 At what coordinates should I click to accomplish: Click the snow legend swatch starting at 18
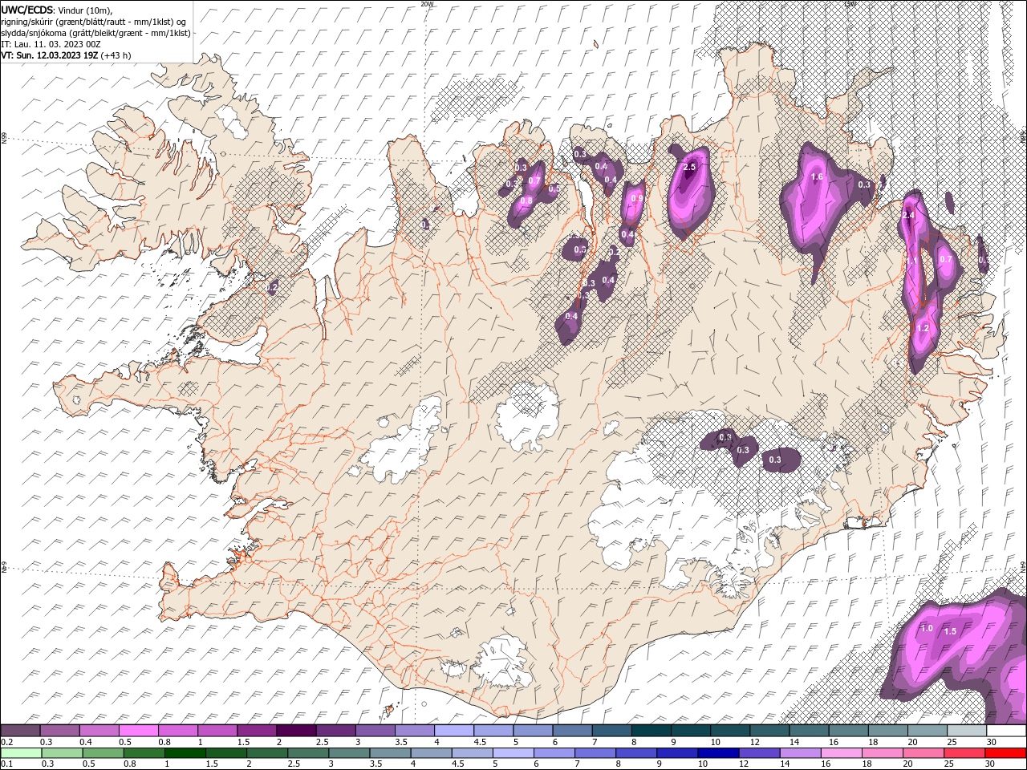click(889, 731)
